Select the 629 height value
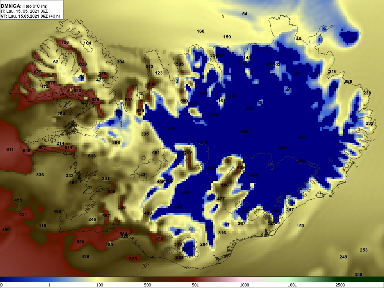The image size is (384, 288). (140, 111)
